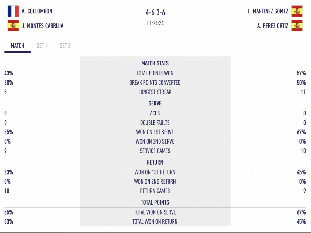The image size is (311, 233).
Task: Click the Spanish flag beside L. Martinez Gomez
Action: (297, 11)
